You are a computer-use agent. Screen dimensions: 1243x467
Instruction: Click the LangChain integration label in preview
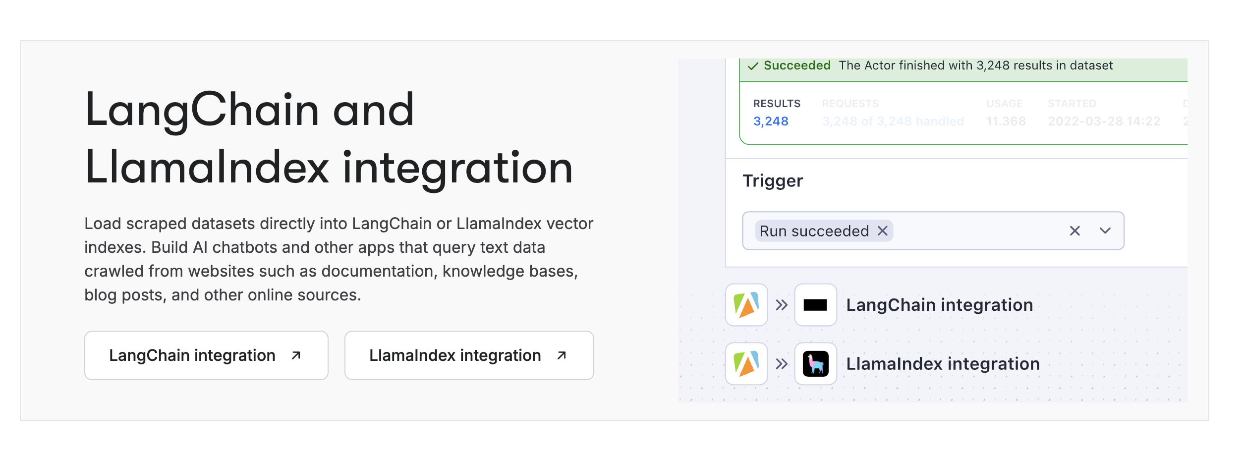coord(940,305)
